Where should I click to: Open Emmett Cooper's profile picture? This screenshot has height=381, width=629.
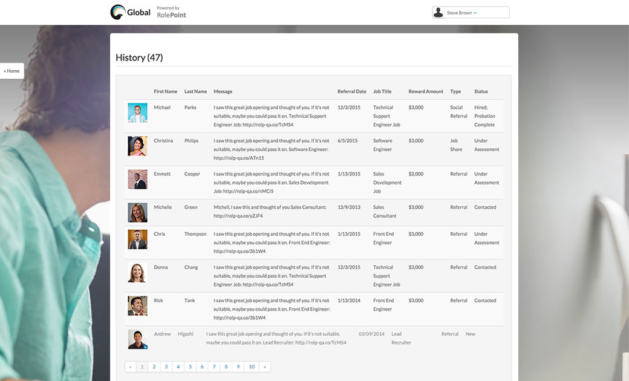click(137, 179)
